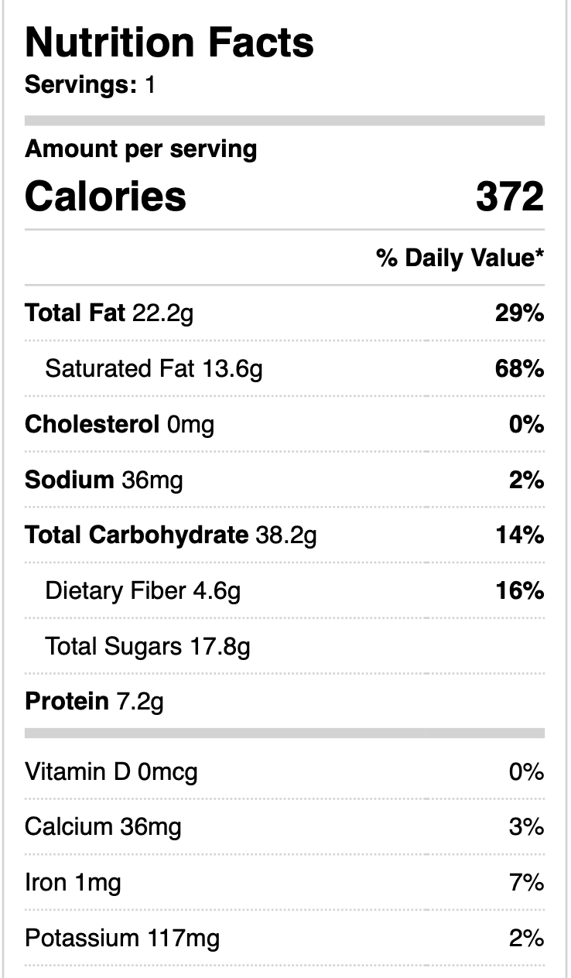Click the 68% Saturated Fat value

click(519, 369)
